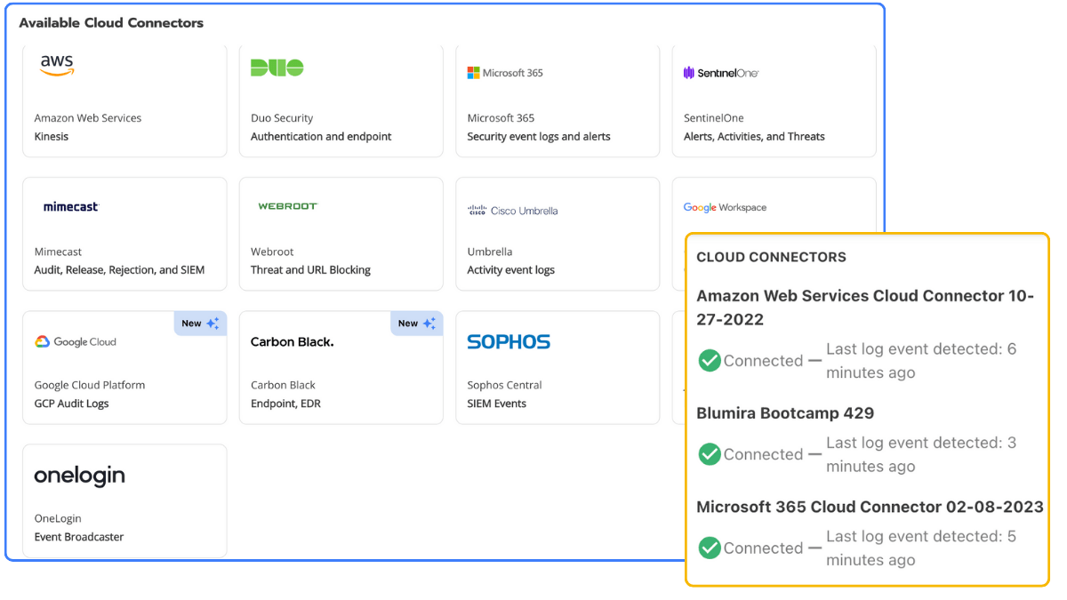
Task: Click the Duo Security logo
Action: click(279, 66)
